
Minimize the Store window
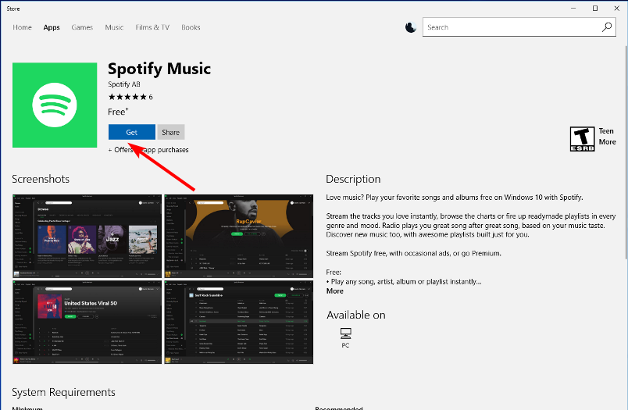point(573,8)
